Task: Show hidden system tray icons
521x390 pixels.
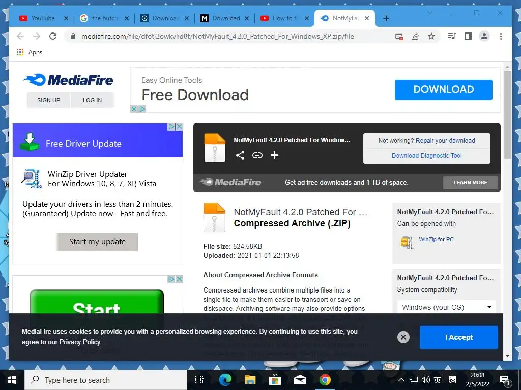Action: [x=401, y=380]
